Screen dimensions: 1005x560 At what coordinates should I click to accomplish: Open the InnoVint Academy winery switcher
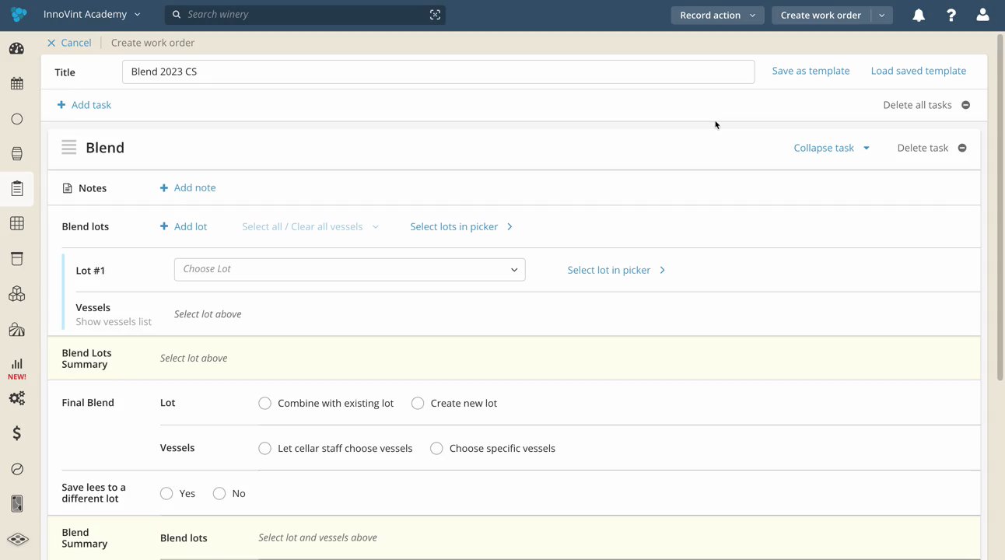click(92, 15)
